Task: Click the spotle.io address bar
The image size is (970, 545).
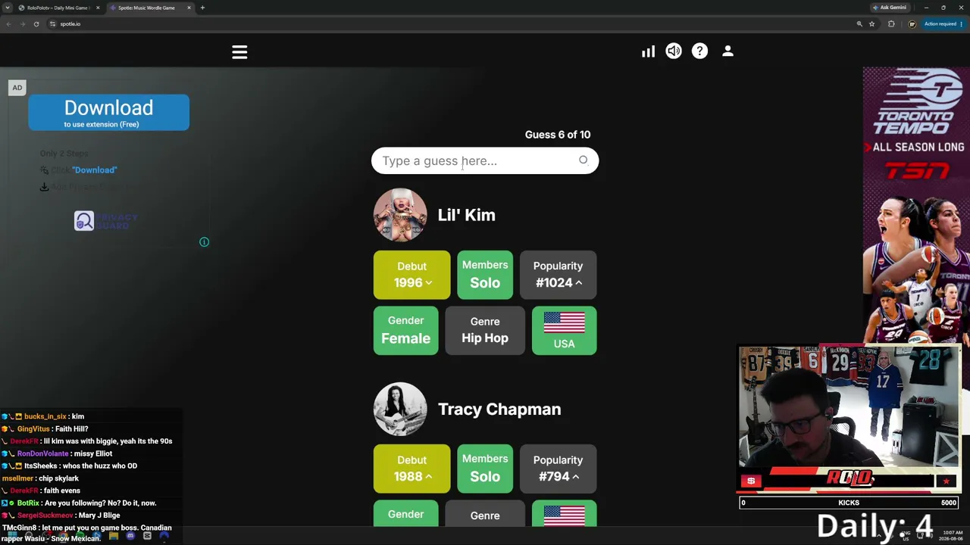Action: tap(455, 24)
